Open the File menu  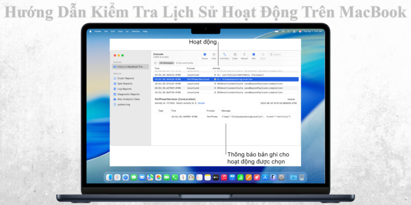pyautogui.click(x=106, y=31)
